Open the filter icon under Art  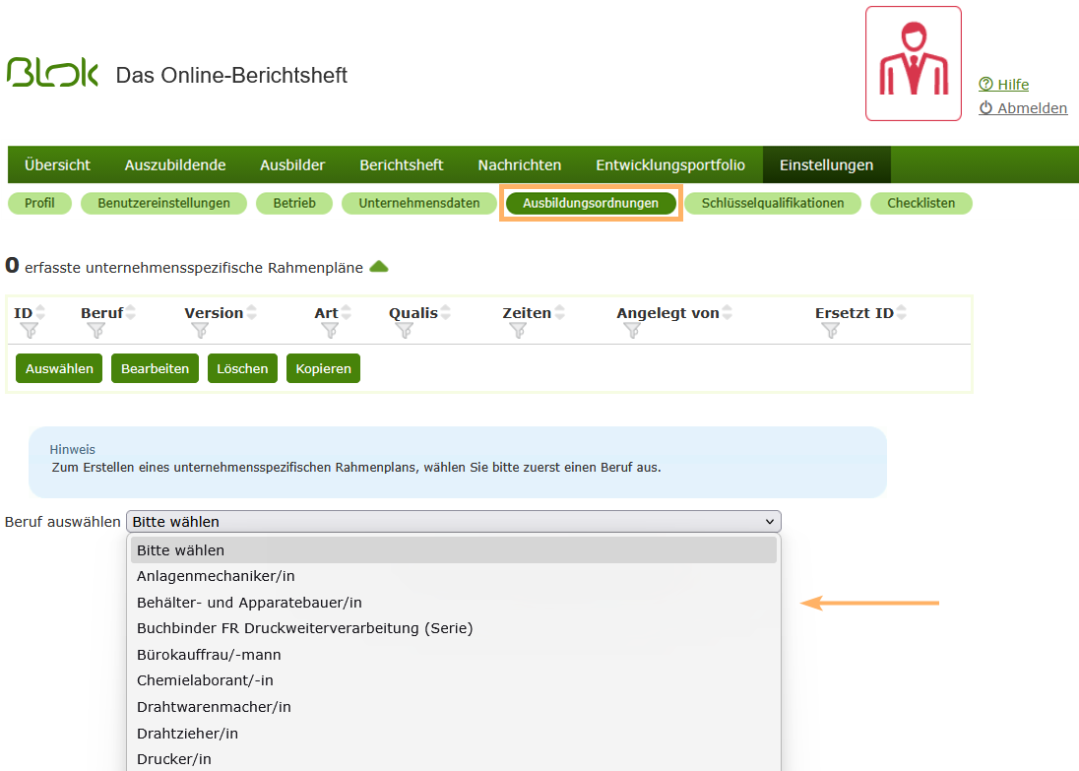(331, 331)
